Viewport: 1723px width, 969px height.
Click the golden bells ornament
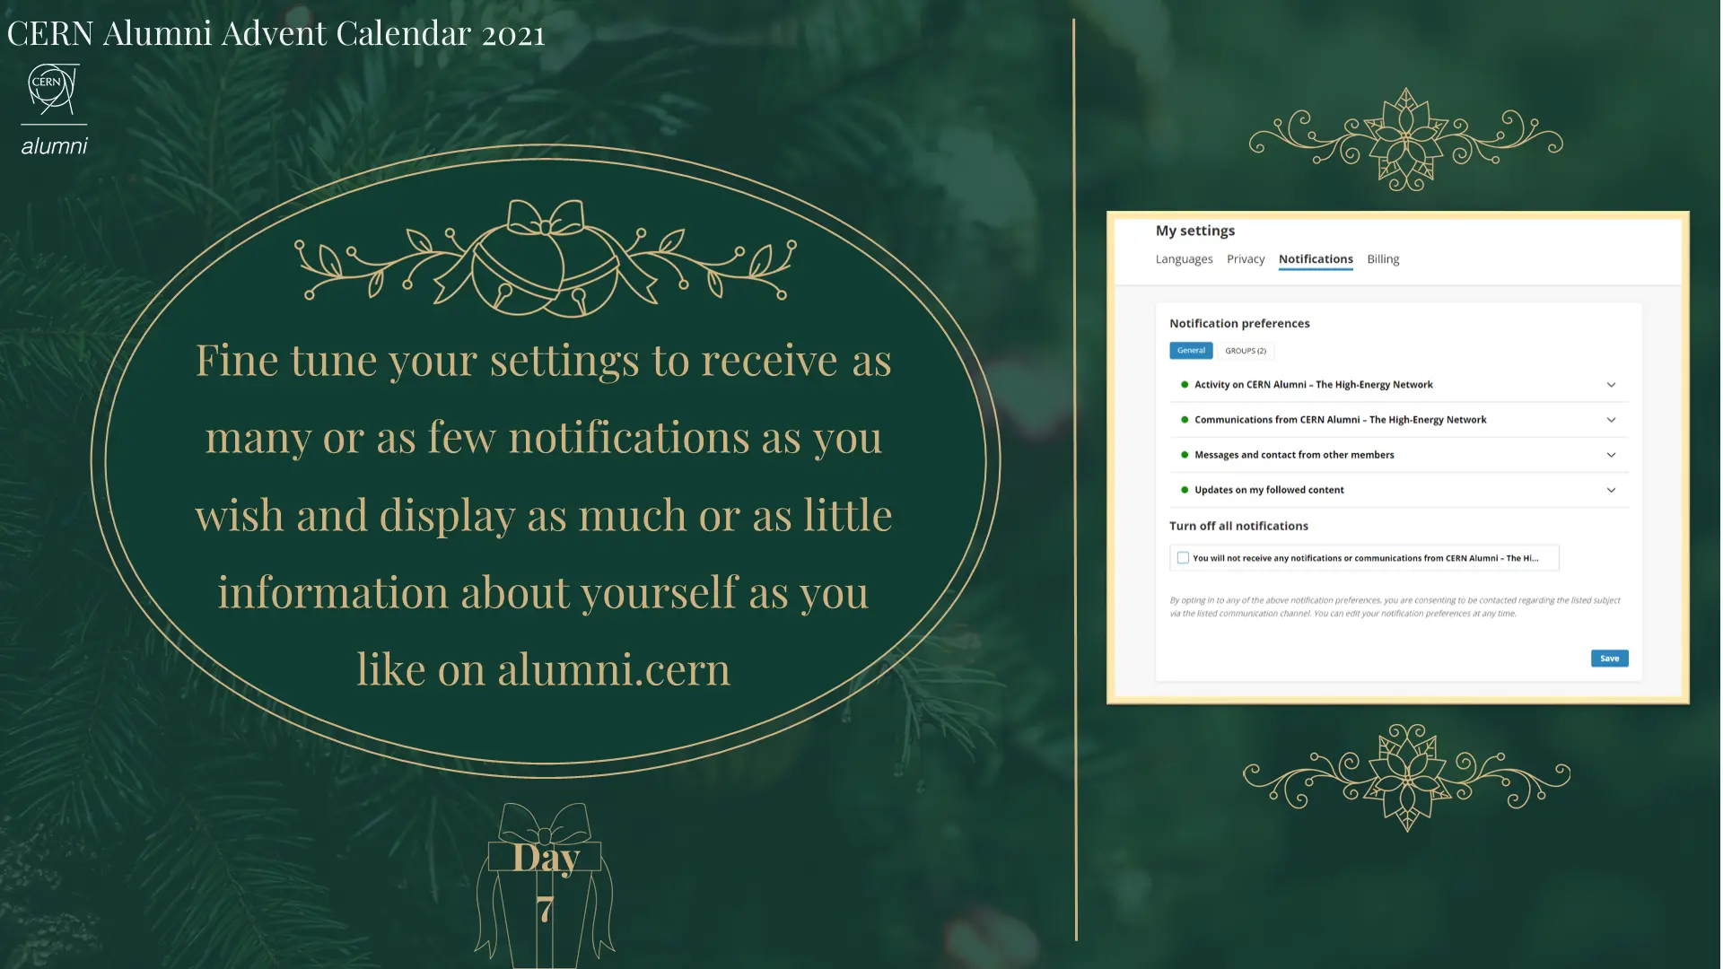tap(546, 258)
